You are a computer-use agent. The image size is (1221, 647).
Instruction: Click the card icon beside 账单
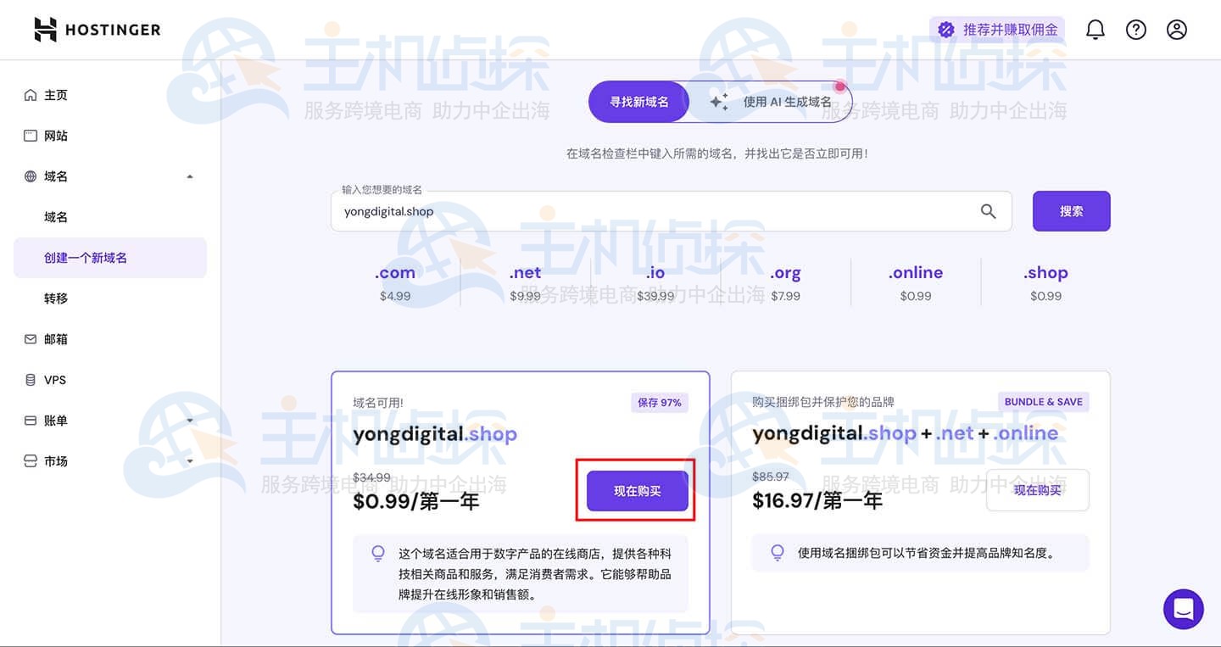[x=31, y=421]
